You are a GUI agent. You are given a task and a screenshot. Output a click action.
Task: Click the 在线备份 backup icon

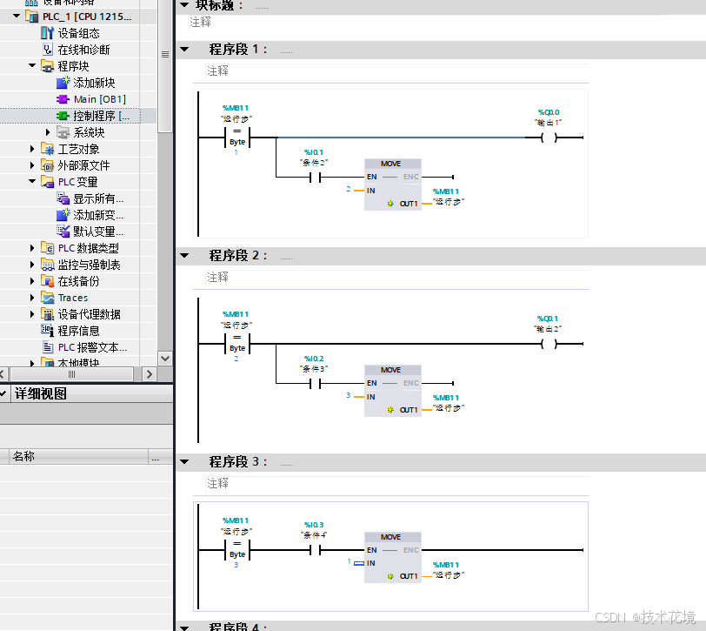point(47,281)
